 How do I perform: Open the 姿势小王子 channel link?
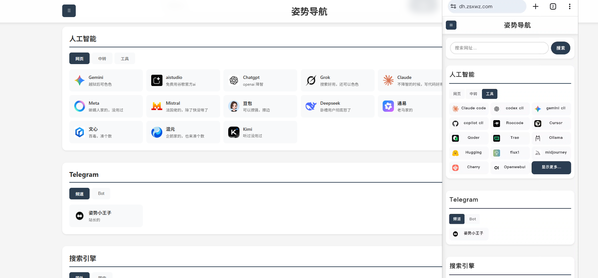coord(106,216)
